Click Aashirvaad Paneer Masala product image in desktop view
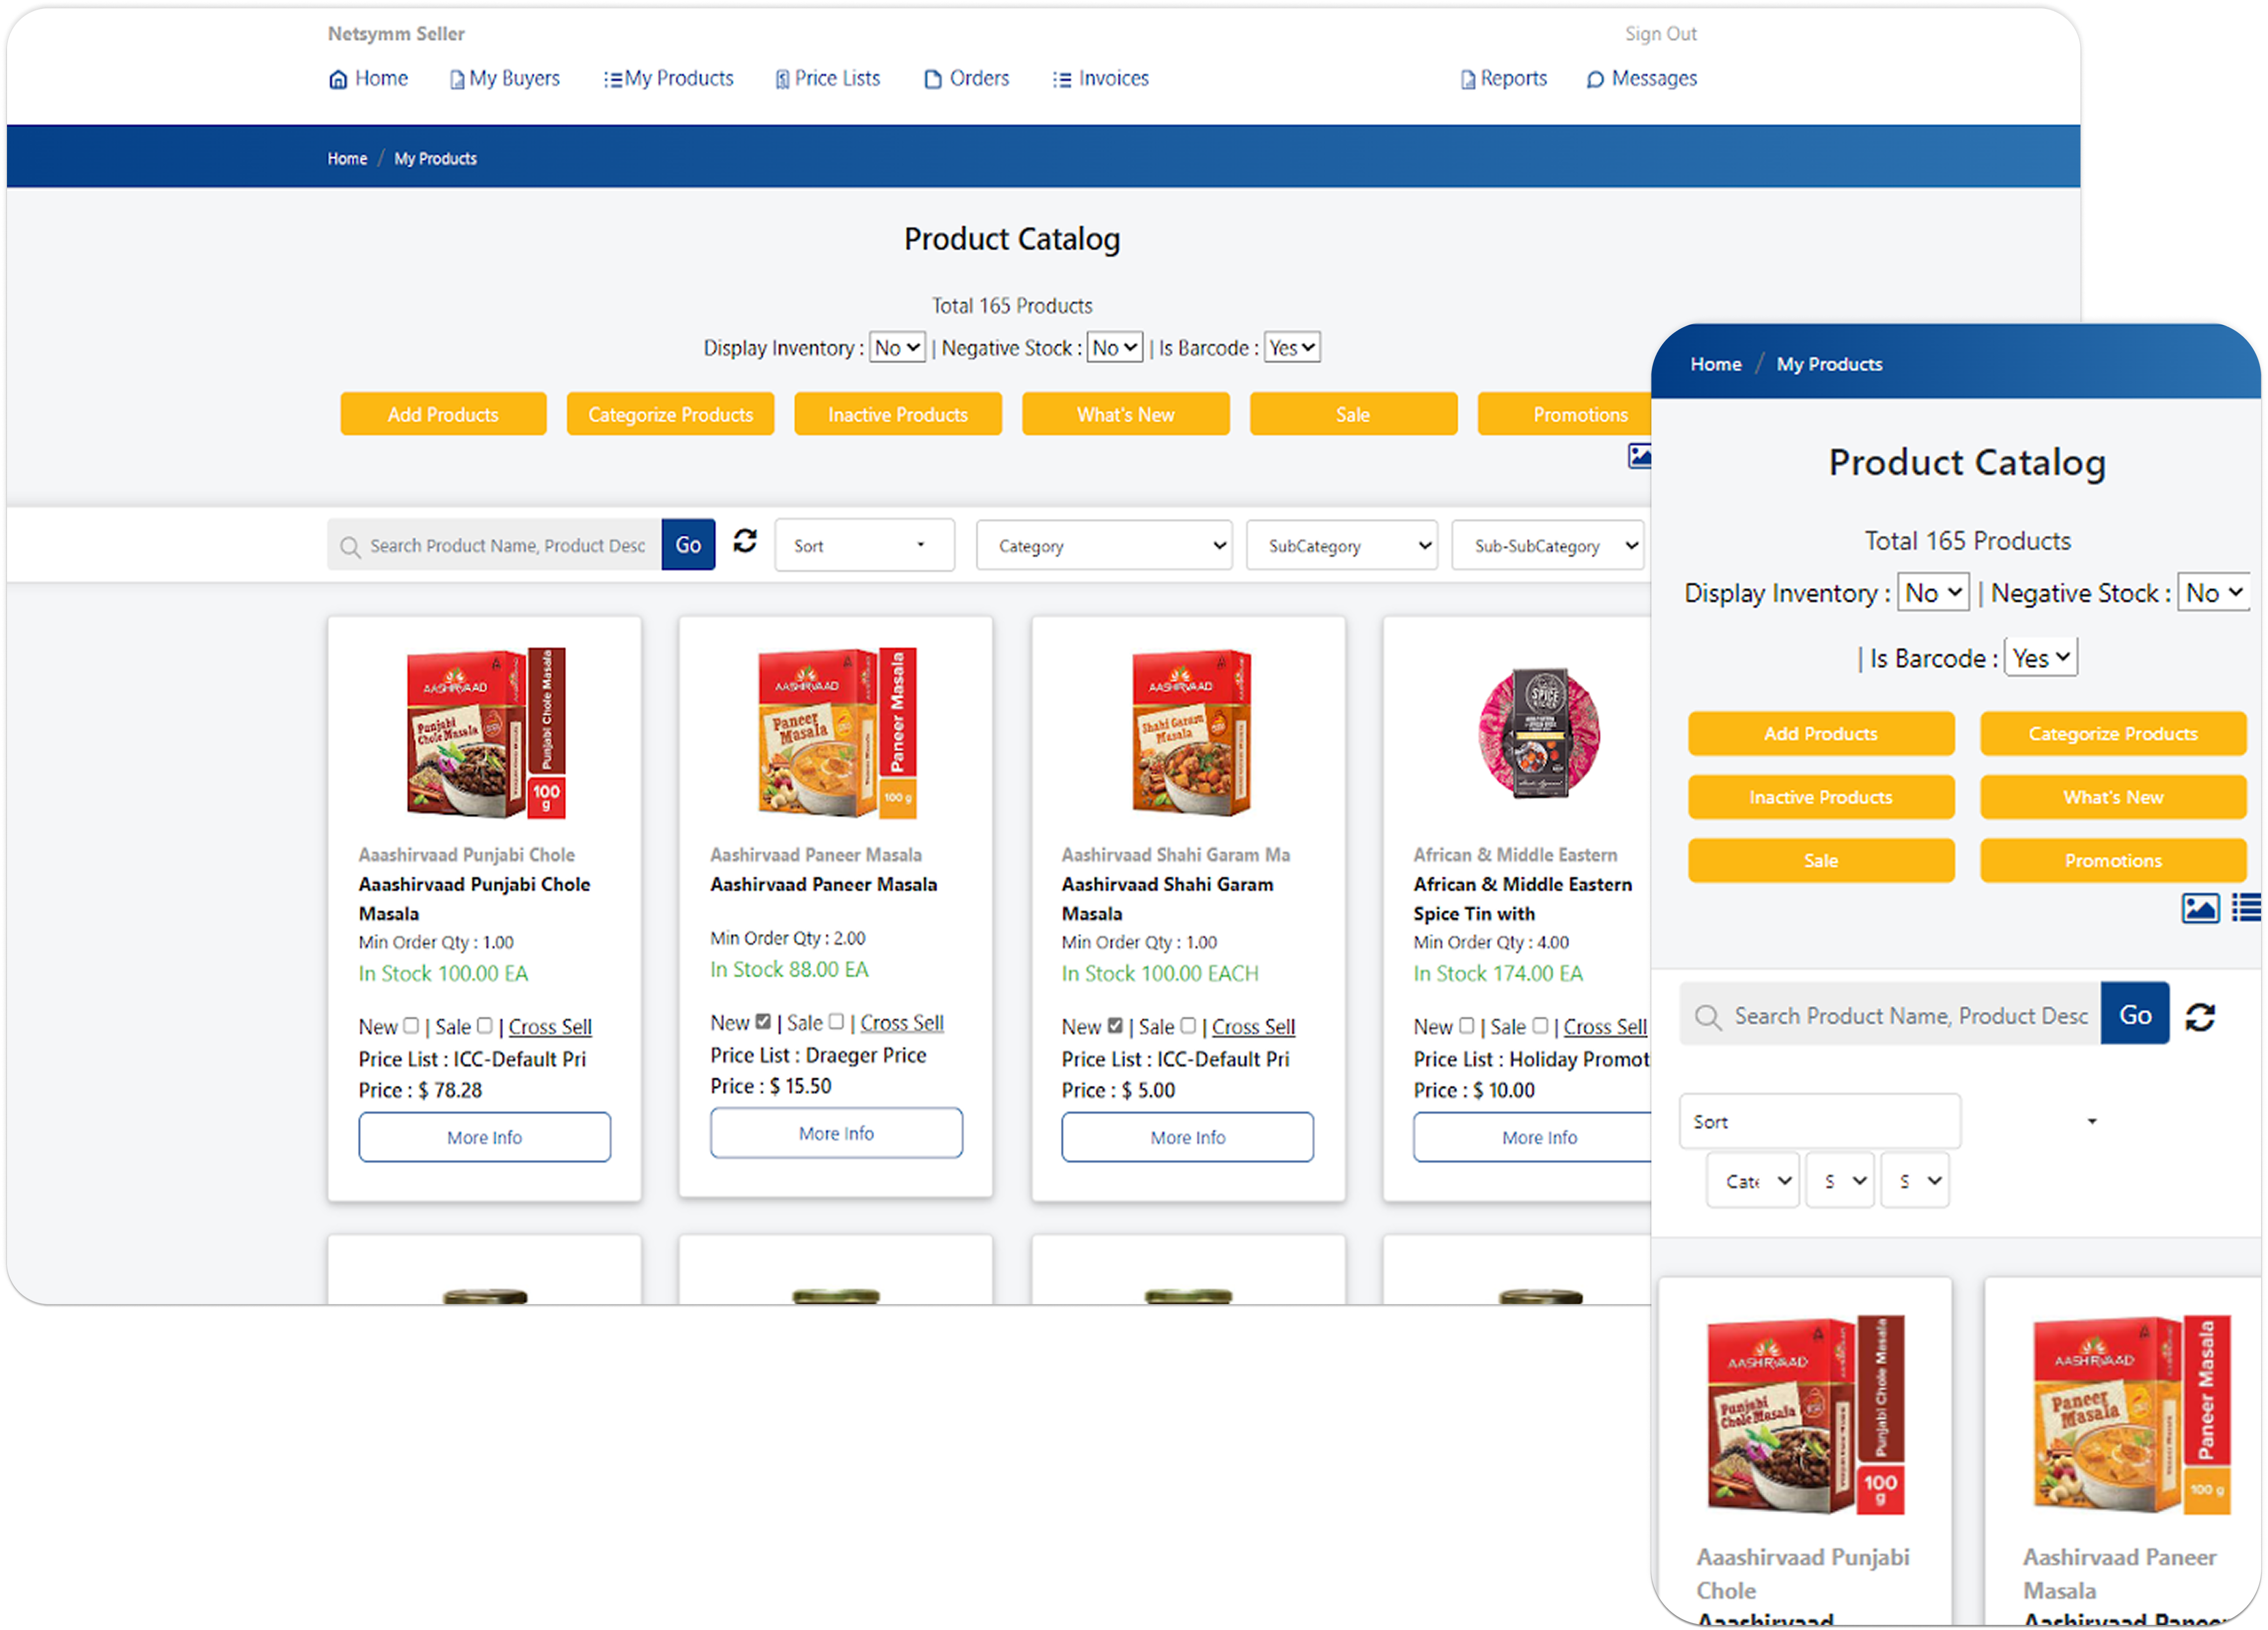This screenshot has height=1630, width=2268. point(837,733)
